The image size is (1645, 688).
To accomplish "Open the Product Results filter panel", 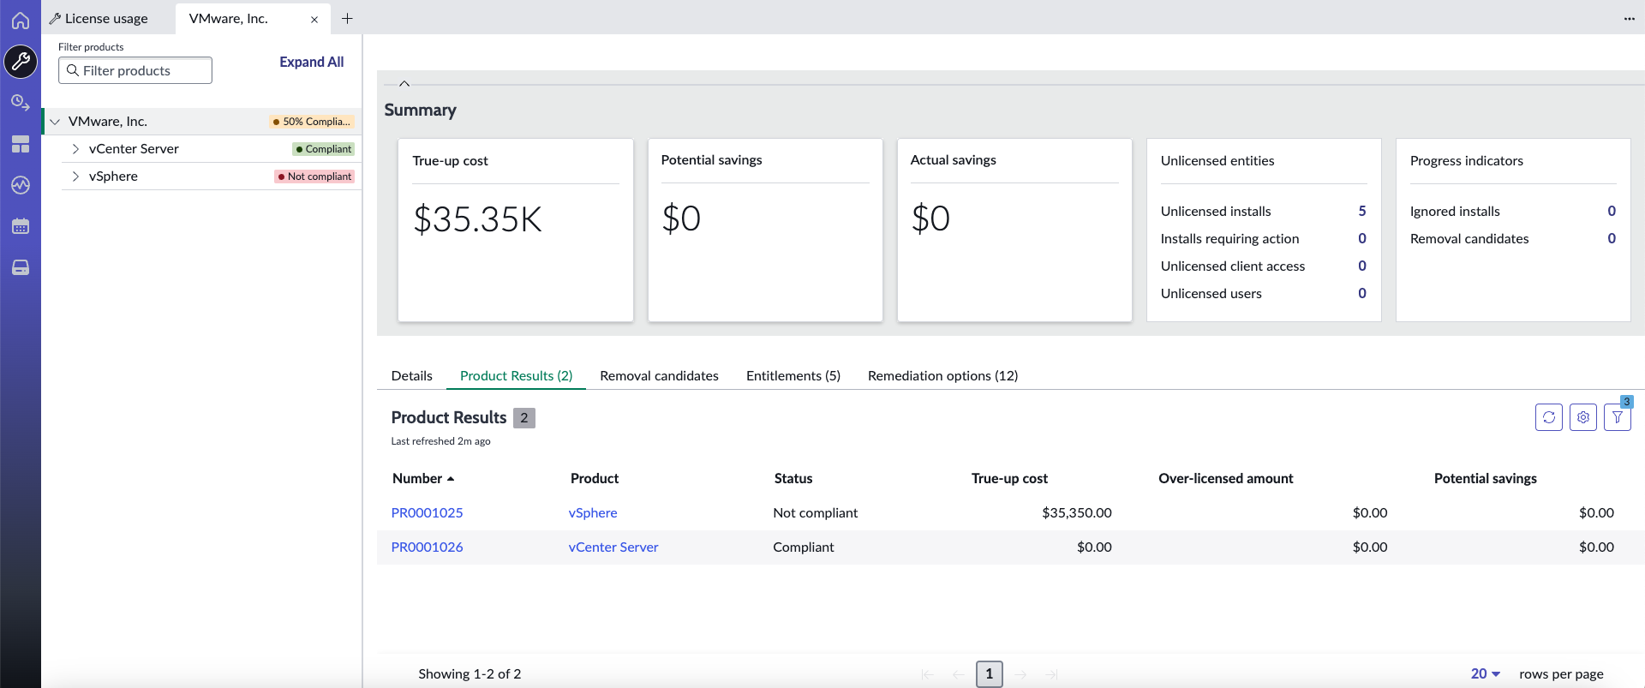I will pos(1618,417).
